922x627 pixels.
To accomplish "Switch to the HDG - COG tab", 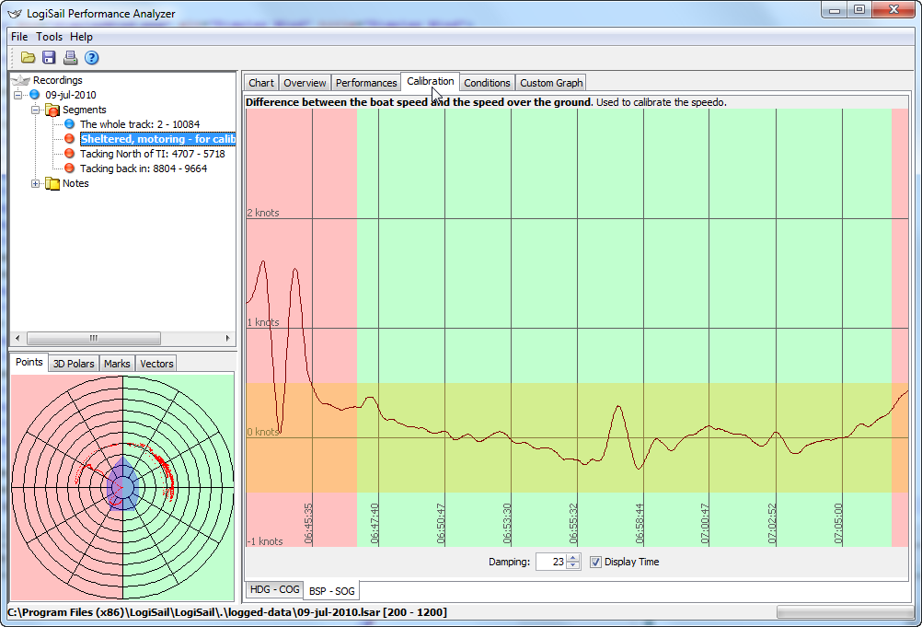I will [x=273, y=589].
